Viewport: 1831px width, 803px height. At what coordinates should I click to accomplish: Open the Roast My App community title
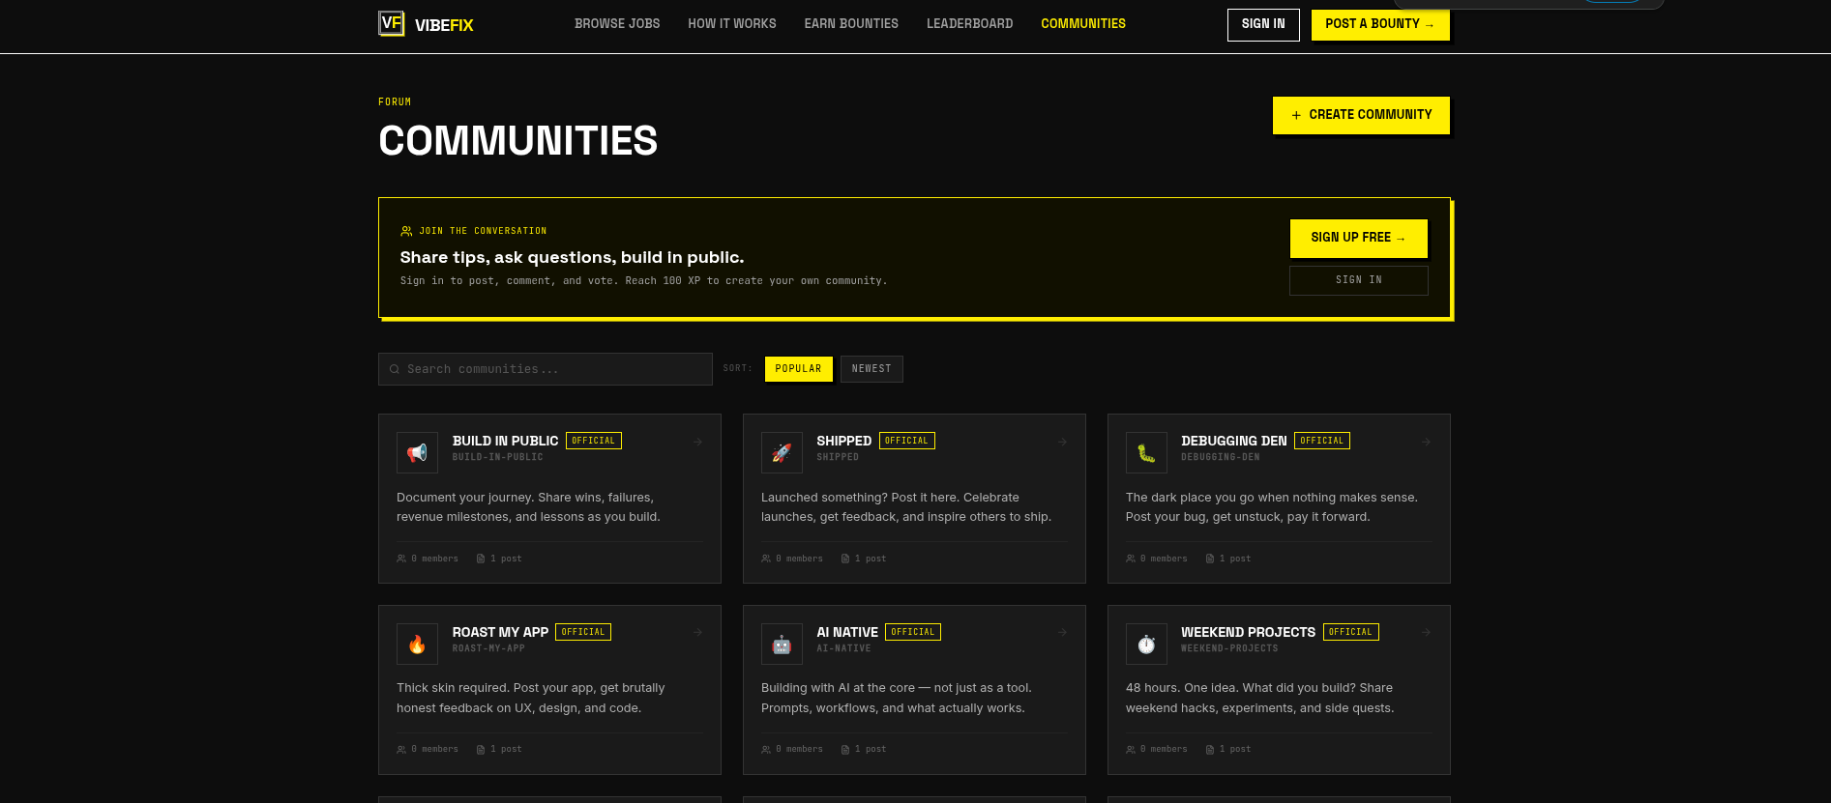click(500, 632)
